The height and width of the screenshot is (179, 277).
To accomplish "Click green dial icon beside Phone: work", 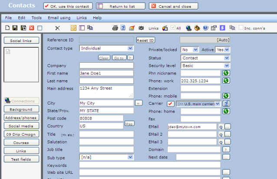I will pos(226,81).
